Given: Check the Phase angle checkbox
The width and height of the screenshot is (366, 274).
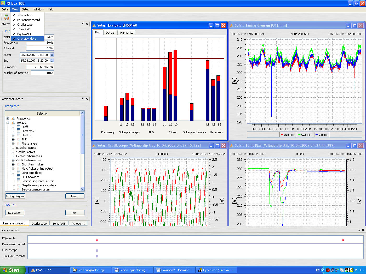Looking at the screenshot, I should pyautogui.click(x=19, y=144).
